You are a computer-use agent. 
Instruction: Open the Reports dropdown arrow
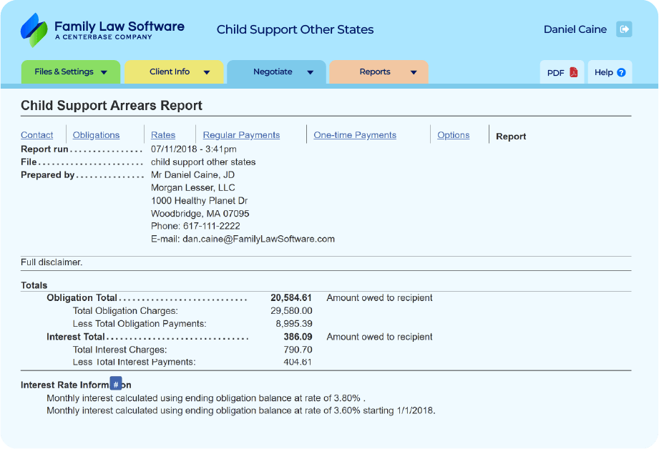click(413, 72)
